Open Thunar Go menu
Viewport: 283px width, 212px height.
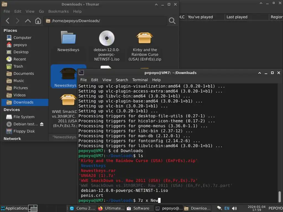[41, 11]
